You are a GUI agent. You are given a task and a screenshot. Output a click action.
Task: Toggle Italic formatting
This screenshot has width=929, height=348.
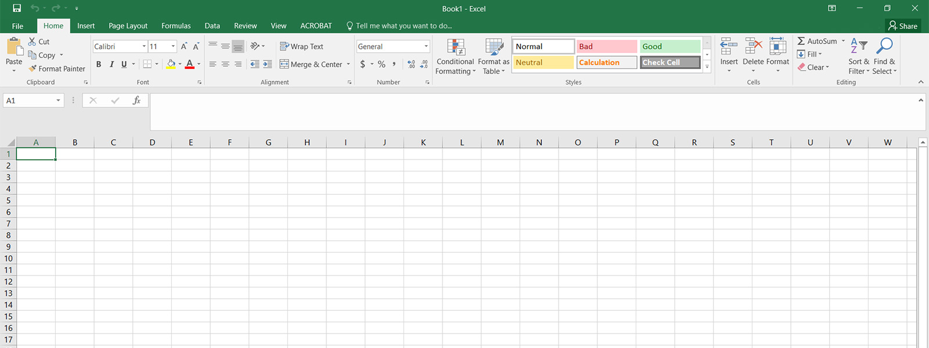pyautogui.click(x=111, y=64)
